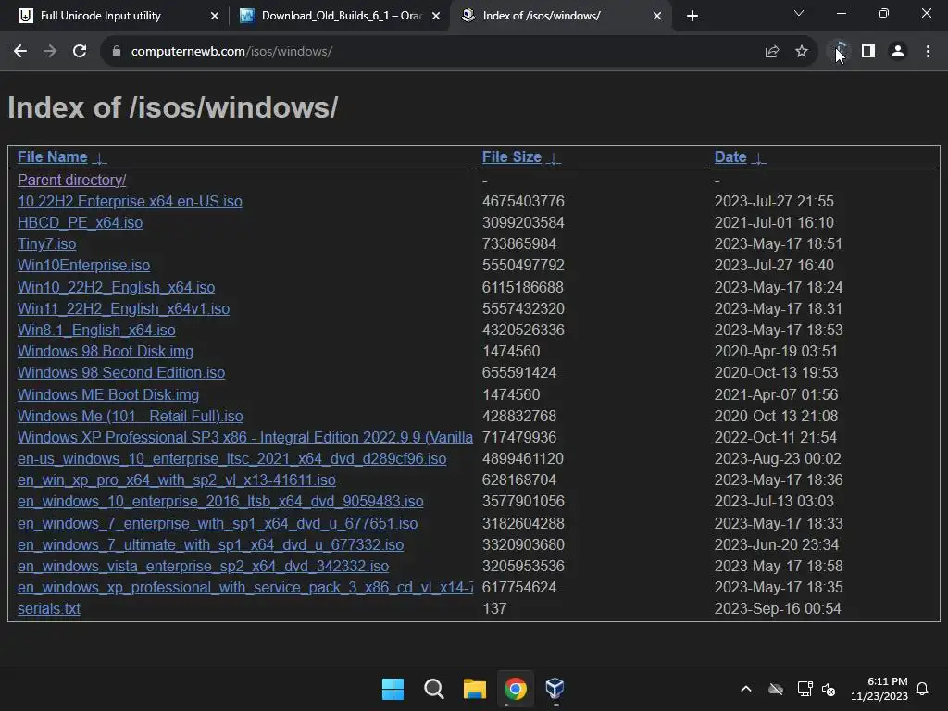
Task: Click en_win_xp_pro_x64_with_sp2 iso link
Action: coord(177,480)
